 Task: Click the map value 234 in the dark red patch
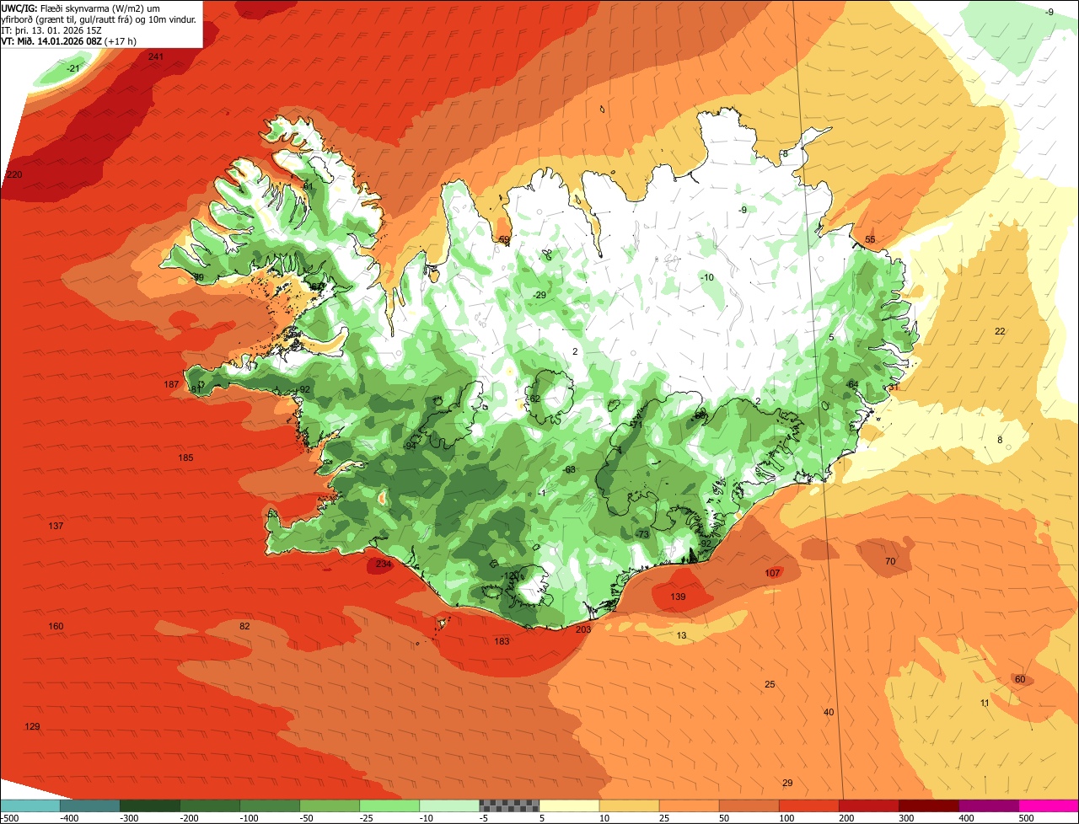tap(384, 564)
